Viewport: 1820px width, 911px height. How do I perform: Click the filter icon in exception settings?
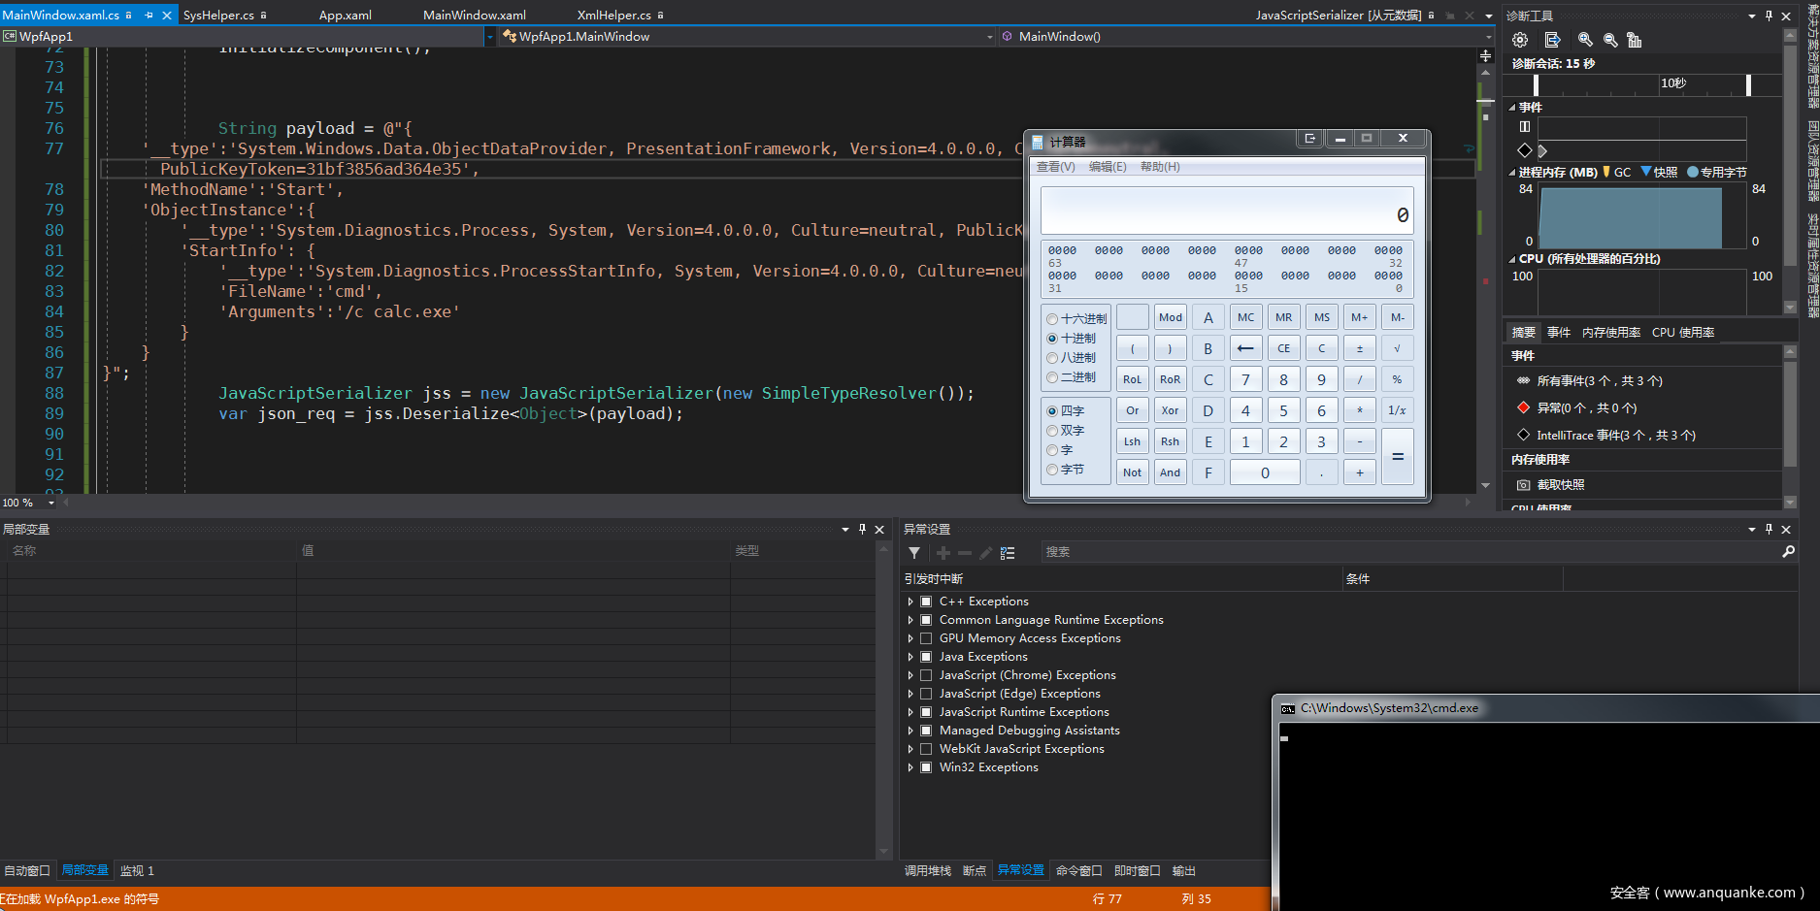(x=914, y=553)
